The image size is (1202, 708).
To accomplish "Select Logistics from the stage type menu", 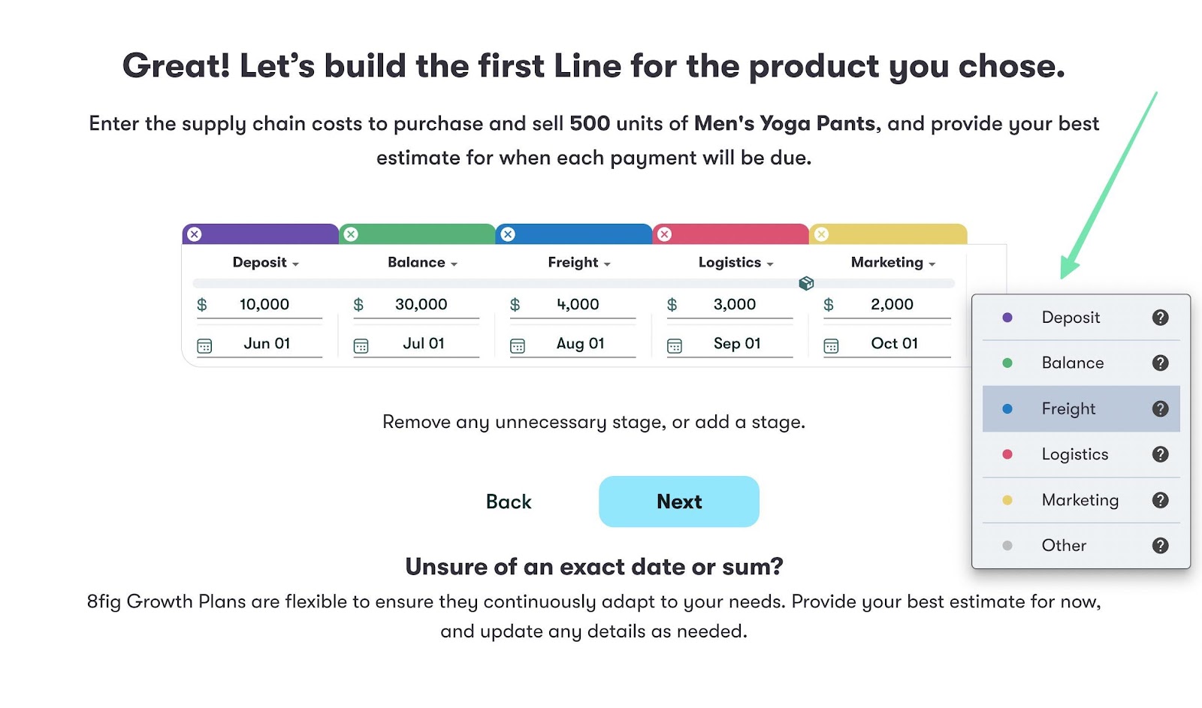I will [x=1075, y=454].
